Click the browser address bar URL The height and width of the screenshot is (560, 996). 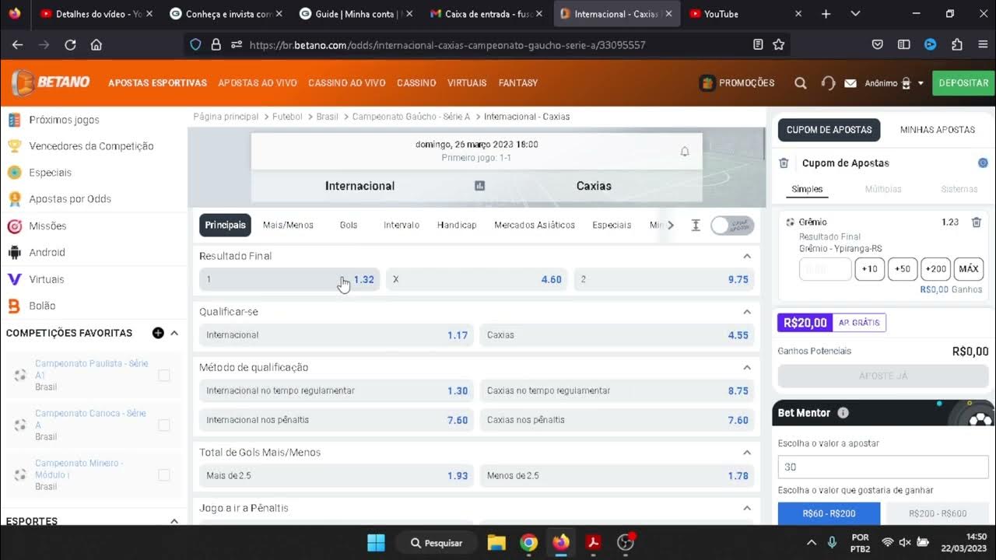pos(447,45)
